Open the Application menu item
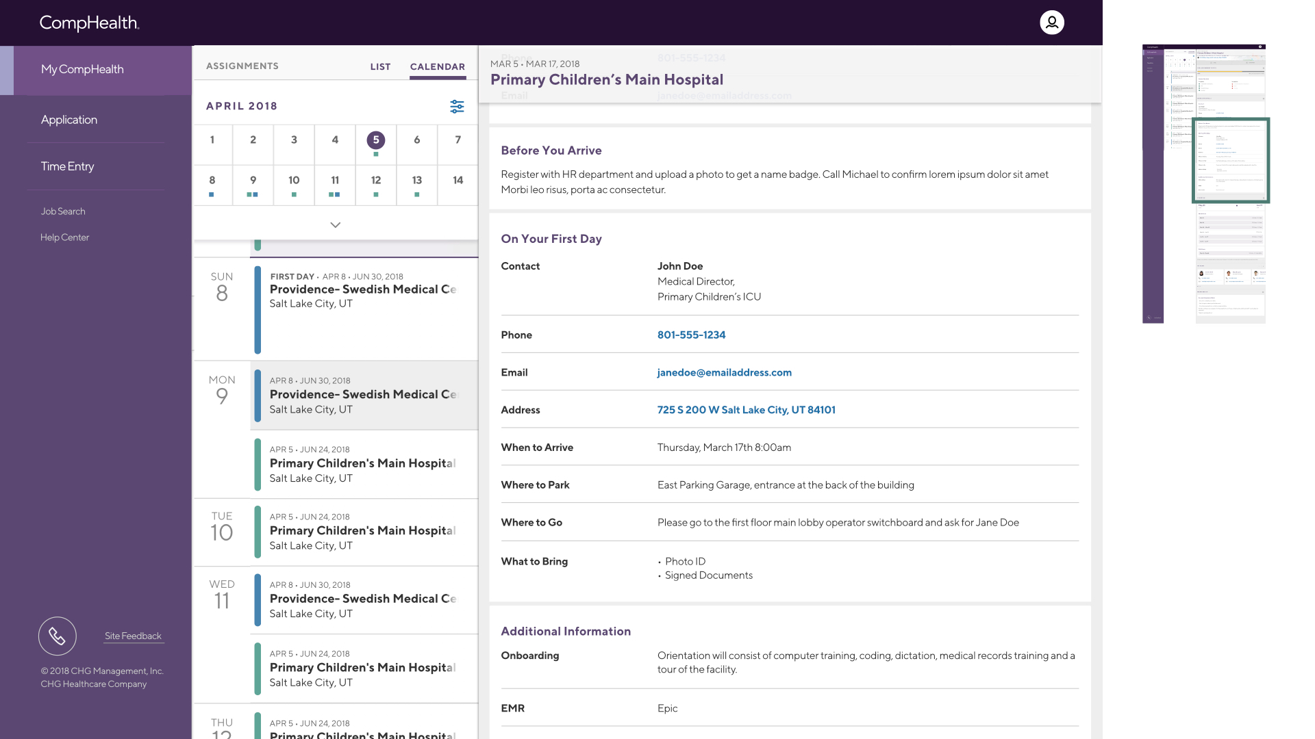 69,120
